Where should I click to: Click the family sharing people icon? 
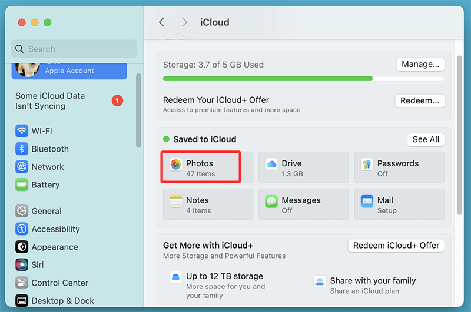tap(320, 281)
